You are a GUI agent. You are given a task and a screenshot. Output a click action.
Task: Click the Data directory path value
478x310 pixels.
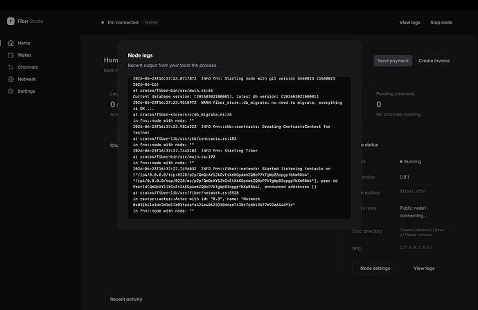[x=422, y=232]
